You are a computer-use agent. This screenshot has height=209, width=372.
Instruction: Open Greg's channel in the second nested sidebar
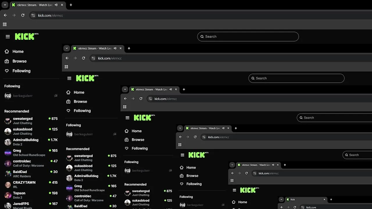point(91,188)
